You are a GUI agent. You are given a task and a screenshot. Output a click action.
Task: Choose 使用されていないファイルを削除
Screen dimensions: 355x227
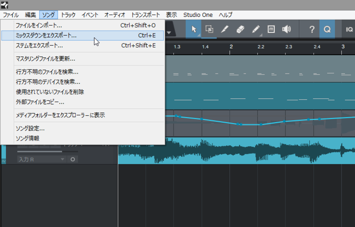pos(83,92)
